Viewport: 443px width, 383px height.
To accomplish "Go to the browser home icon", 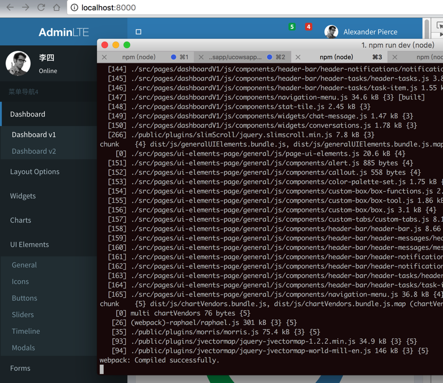I will click(56, 7).
